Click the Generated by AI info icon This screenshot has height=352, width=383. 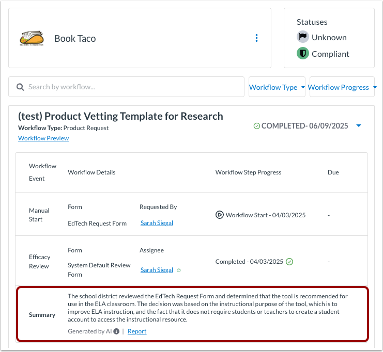coord(116,331)
